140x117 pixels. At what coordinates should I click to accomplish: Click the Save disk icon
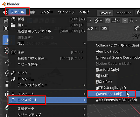13,52
